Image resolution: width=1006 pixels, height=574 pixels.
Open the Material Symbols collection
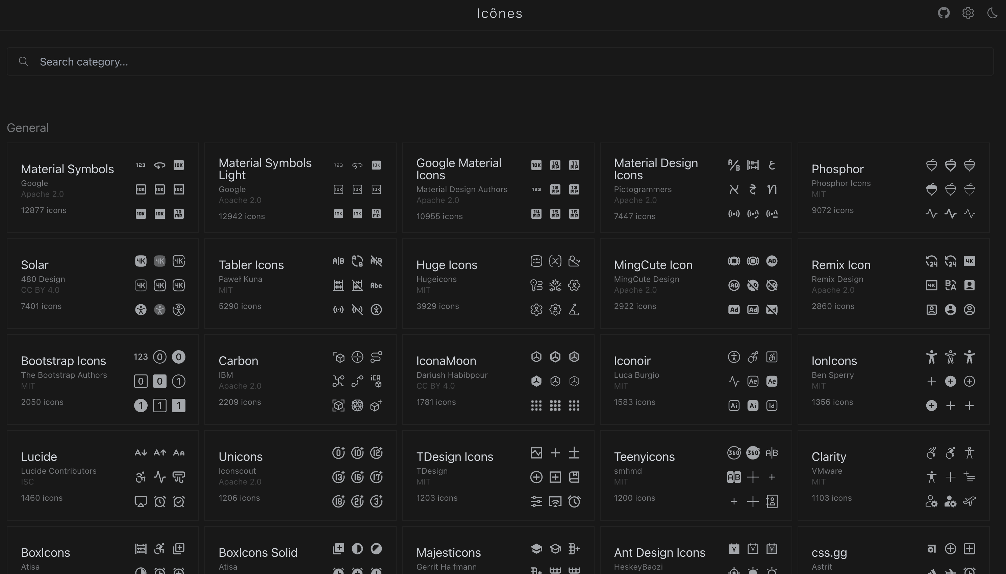103,188
